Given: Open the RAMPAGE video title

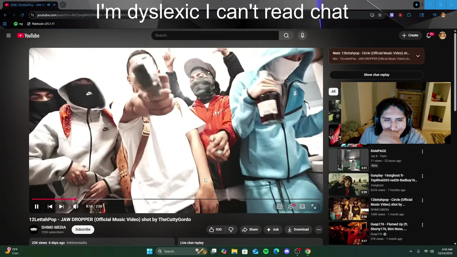Looking at the screenshot, I should [378, 151].
